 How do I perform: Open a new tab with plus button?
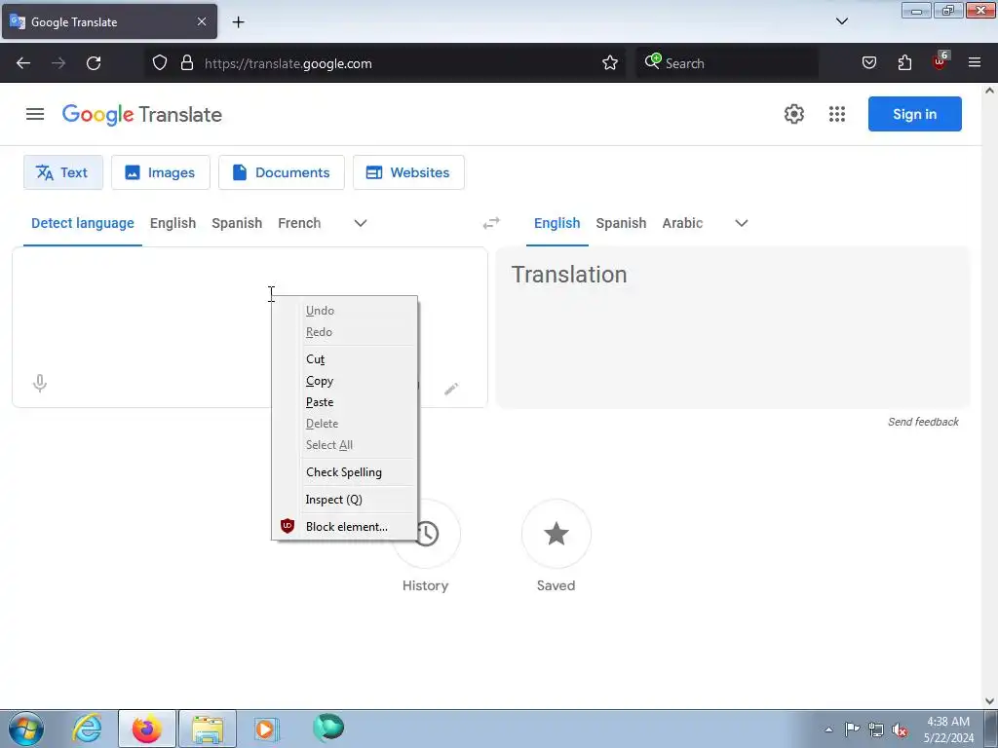(238, 22)
